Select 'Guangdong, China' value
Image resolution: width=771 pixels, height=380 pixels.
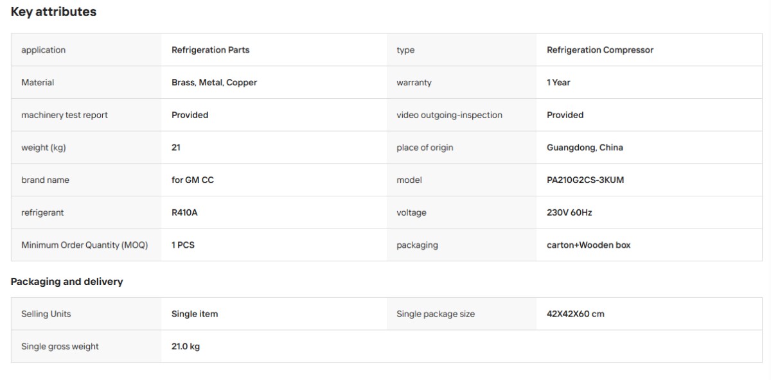585,148
